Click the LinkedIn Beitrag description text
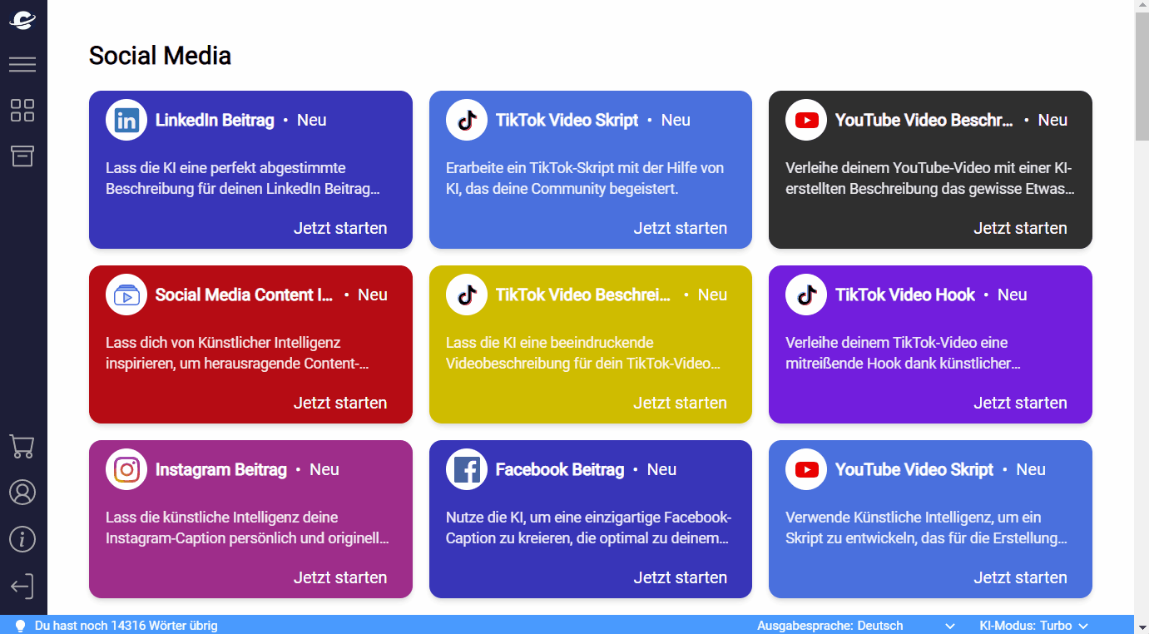Viewport: 1149px width, 634px height. click(x=243, y=178)
